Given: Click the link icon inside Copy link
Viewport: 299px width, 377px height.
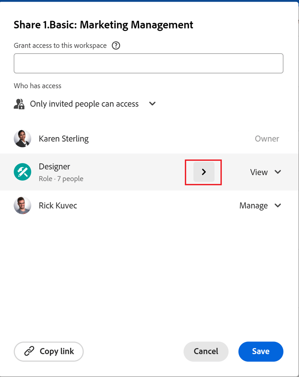Looking at the screenshot, I should (x=29, y=351).
